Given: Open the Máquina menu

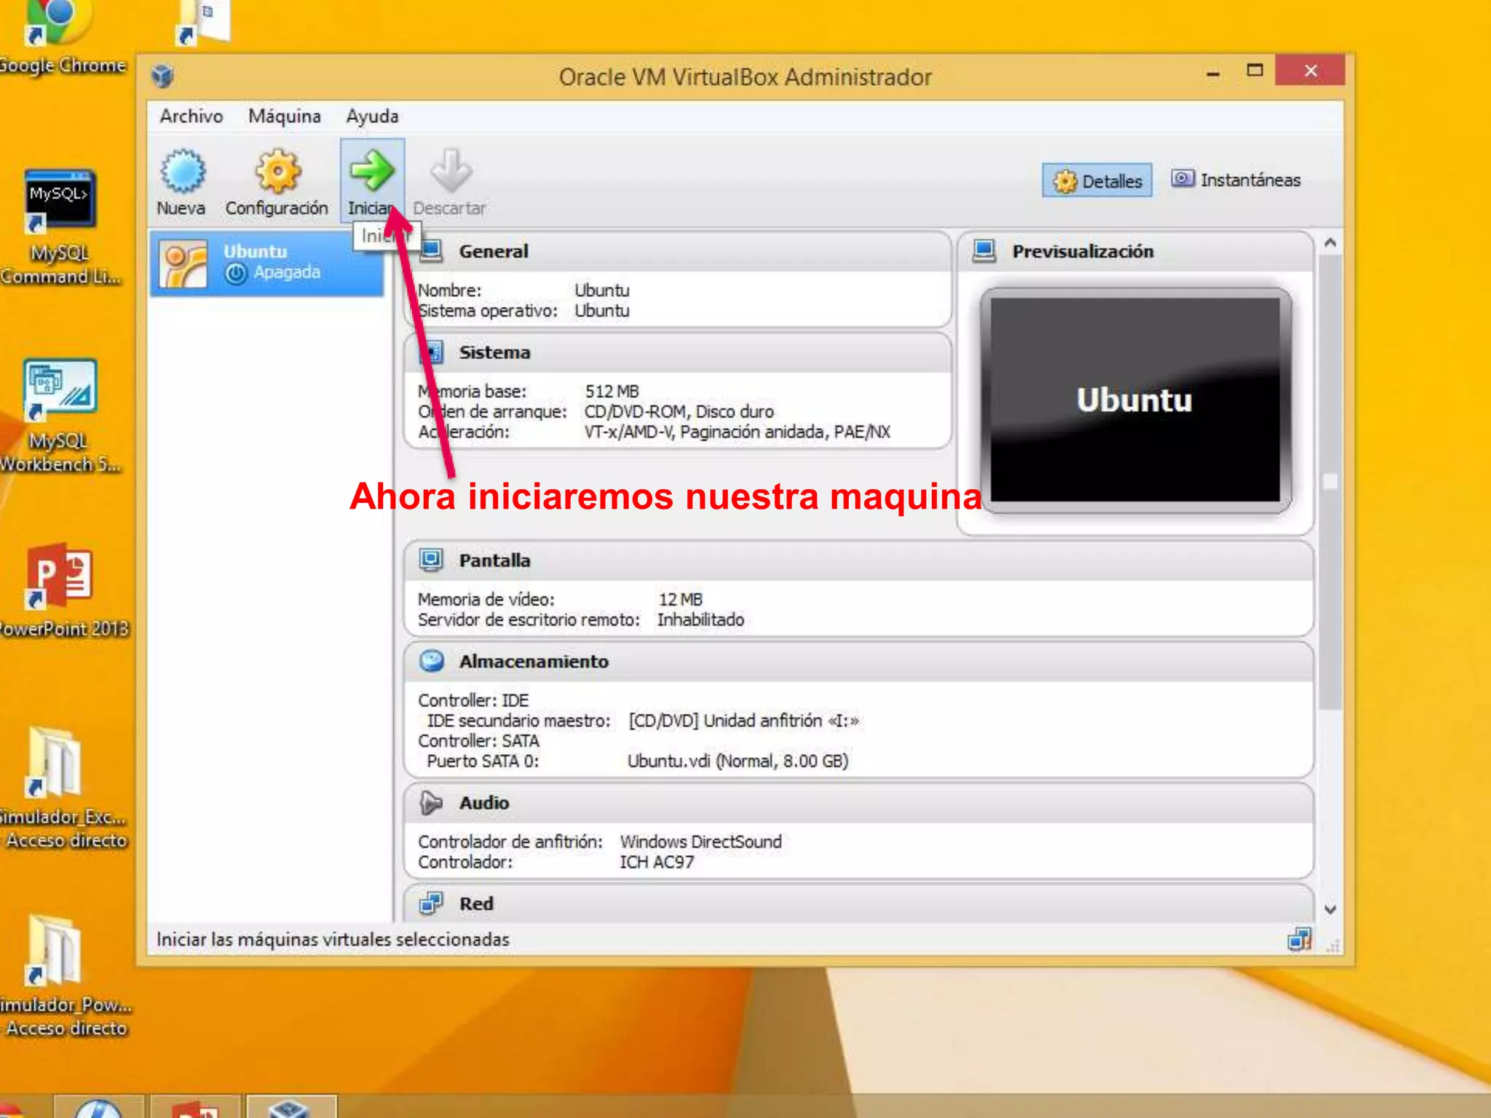Looking at the screenshot, I should pos(284,116).
